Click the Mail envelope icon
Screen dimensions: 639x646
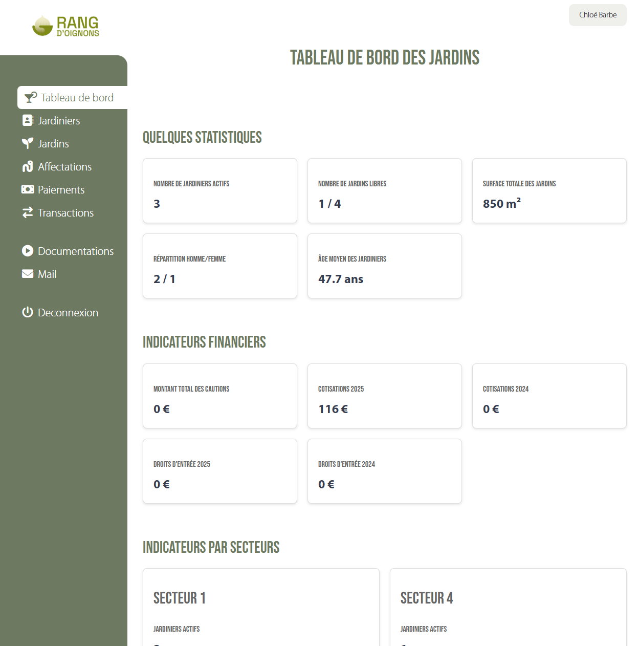pyautogui.click(x=28, y=274)
